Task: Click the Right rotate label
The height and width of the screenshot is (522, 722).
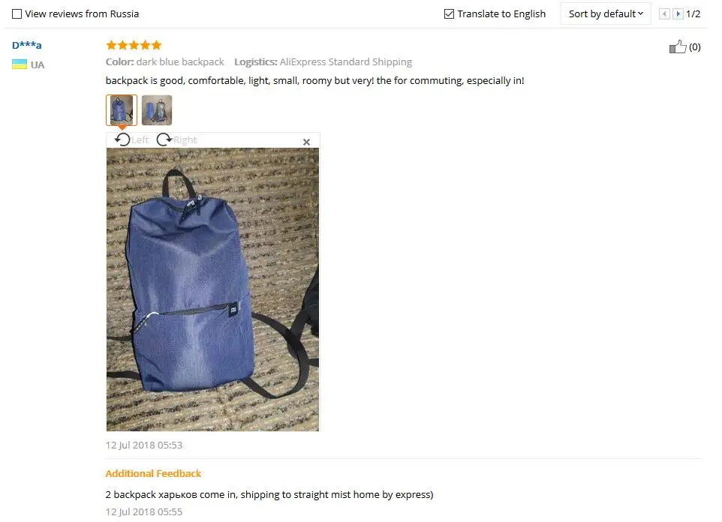Action: 185,140
